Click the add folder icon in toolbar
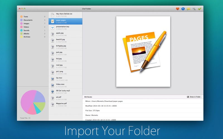223x139 pixels. tap(189, 9)
